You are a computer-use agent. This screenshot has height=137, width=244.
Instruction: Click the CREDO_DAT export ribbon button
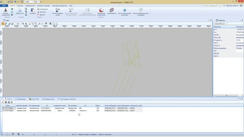pos(19,11)
